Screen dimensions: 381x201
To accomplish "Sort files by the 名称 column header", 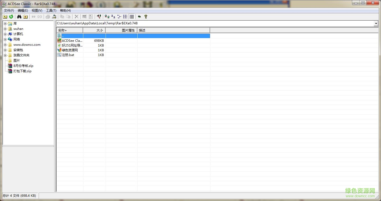I will coord(62,30).
